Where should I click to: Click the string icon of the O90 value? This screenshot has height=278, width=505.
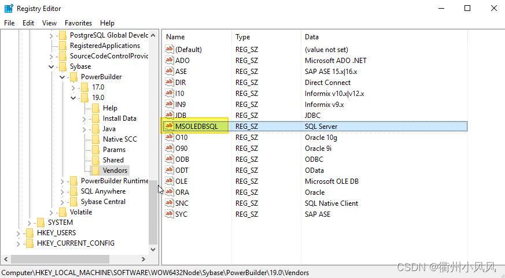(x=169, y=148)
